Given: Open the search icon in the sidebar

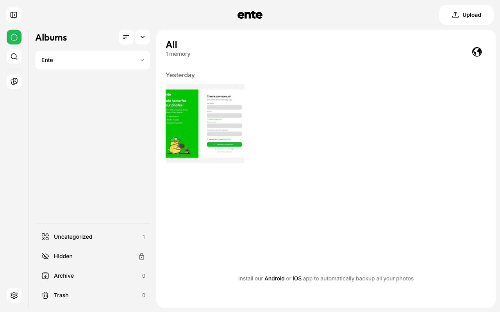Looking at the screenshot, I should coord(14,57).
